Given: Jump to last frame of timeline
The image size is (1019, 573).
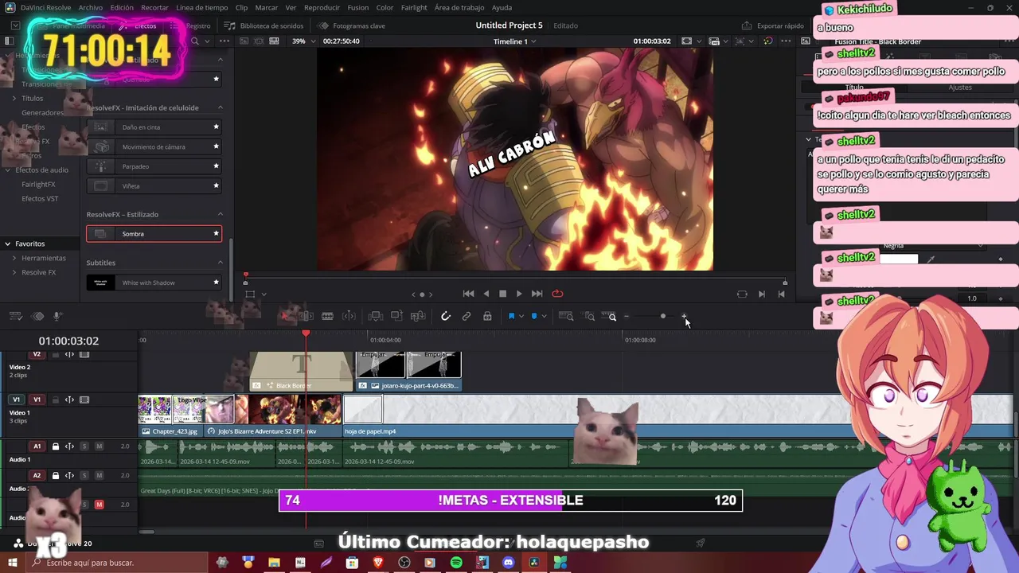Looking at the screenshot, I should pos(537,294).
